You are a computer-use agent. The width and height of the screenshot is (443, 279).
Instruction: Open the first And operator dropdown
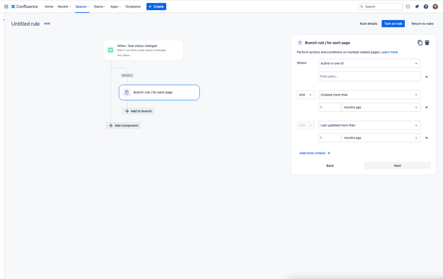click(x=306, y=95)
